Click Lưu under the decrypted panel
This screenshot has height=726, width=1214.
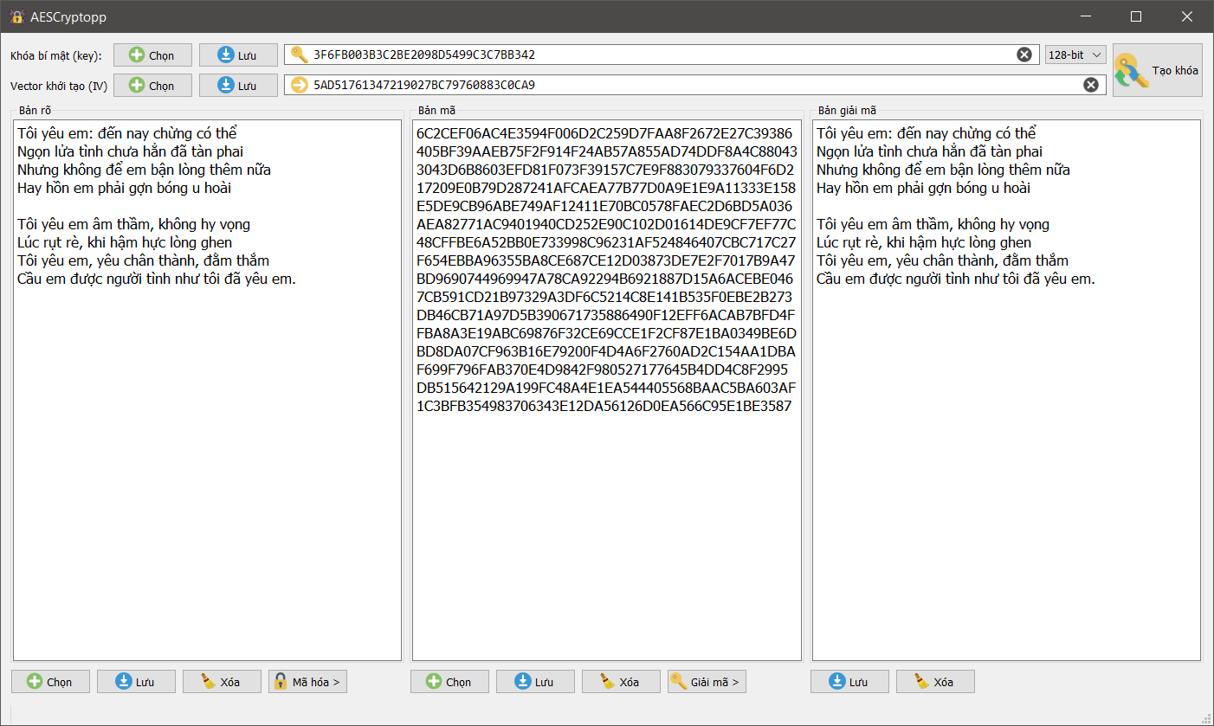[849, 682]
